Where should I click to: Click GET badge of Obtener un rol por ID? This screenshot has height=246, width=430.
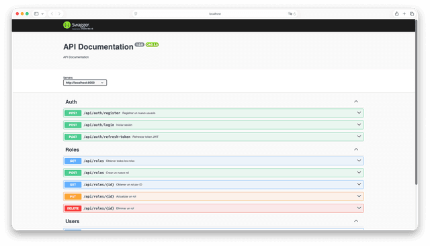coord(73,185)
